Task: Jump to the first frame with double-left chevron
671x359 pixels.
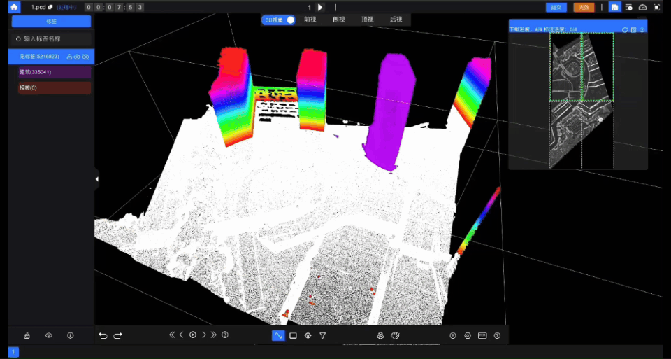Action: click(x=172, y=335)
